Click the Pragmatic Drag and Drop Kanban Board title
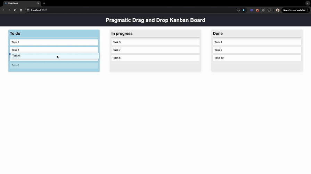The width and height of the screenshot is (311, 174). coord(155,20)
